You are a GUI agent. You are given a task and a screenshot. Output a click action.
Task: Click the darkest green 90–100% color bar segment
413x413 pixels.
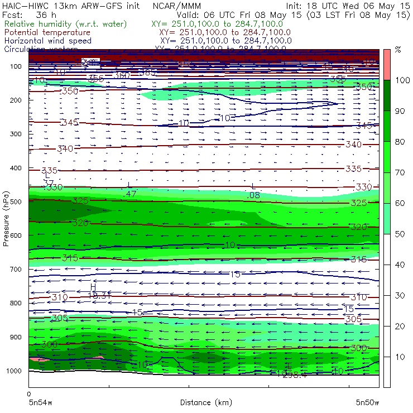coord(387,95)
